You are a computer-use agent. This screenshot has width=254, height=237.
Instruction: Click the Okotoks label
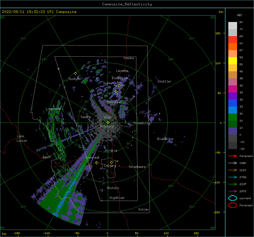tap(113, 188)
